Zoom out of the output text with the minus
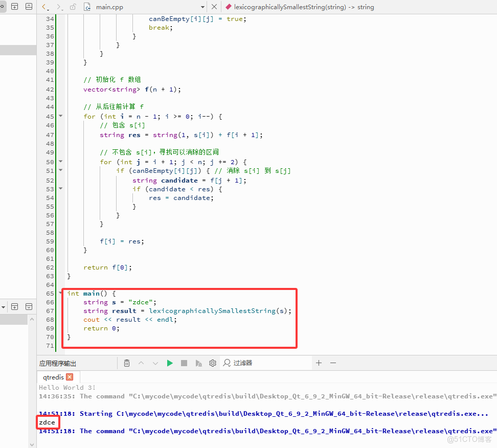This screenshot has height=448, width=497. coord(333,363)
